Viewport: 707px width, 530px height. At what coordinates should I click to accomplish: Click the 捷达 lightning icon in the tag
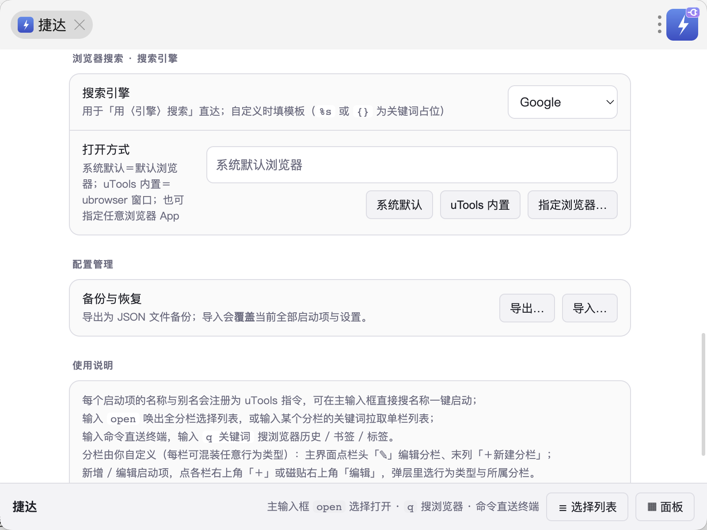pos(26,25)
